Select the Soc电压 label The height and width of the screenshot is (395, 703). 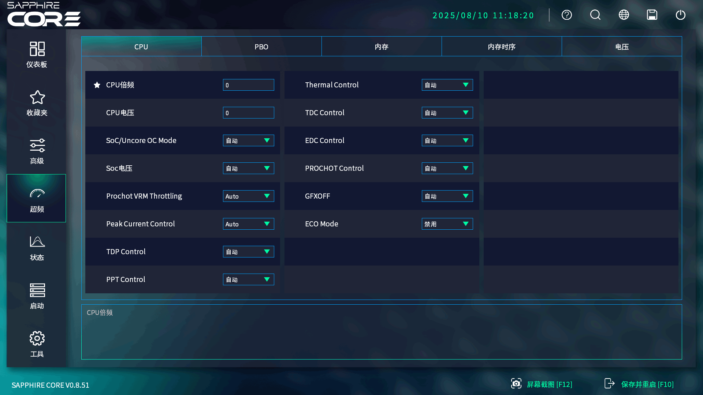click(x=119, y=168)
